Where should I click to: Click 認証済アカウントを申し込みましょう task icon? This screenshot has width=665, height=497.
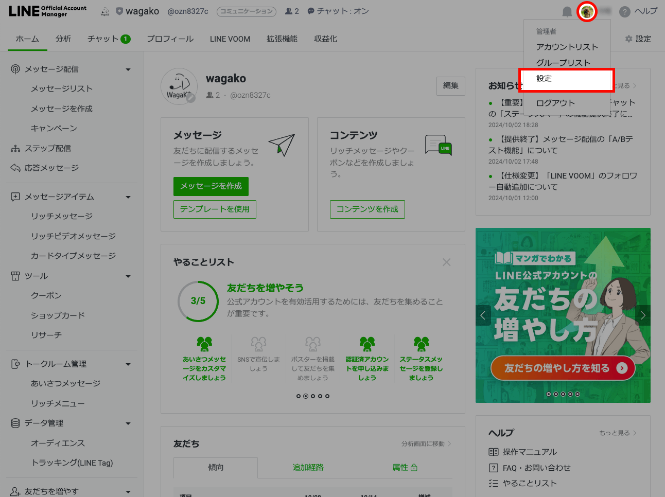point(367,344)
